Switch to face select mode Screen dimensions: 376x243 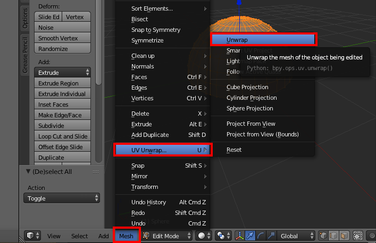pyautogui.click(x=344, y=236)
